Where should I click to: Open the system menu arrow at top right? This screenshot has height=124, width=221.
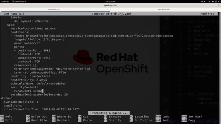click(219, 1)
